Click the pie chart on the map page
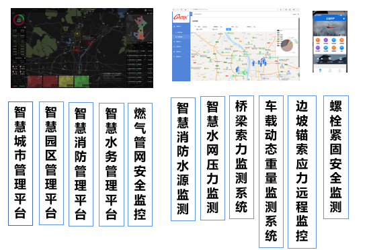The image size is (369, 250). (287, 45)
